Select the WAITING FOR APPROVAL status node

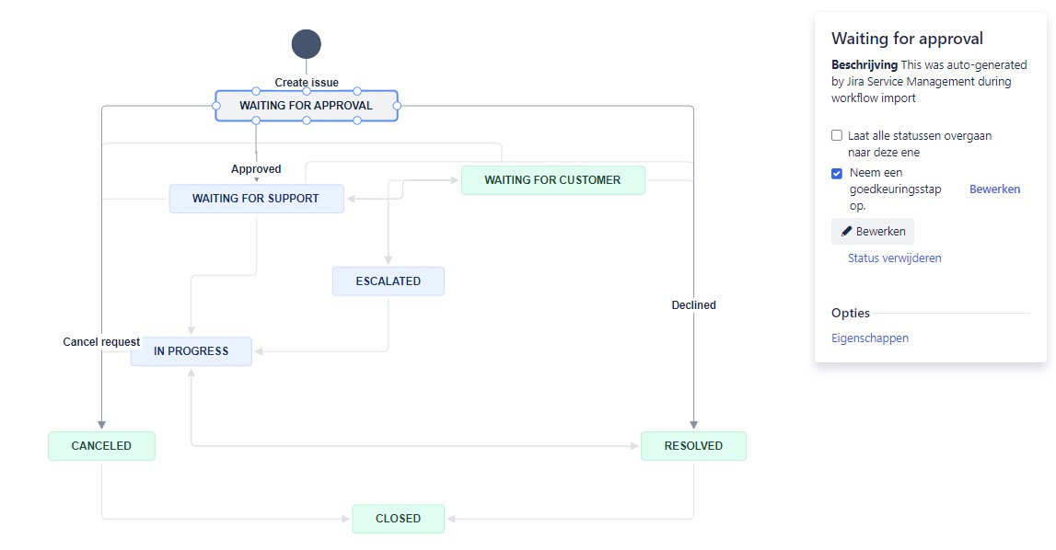[x=307, y=106]
